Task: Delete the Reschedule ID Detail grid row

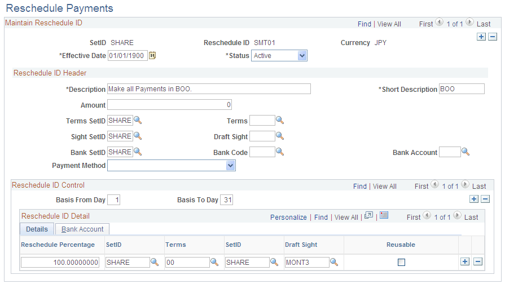Action: coord(478,262)
